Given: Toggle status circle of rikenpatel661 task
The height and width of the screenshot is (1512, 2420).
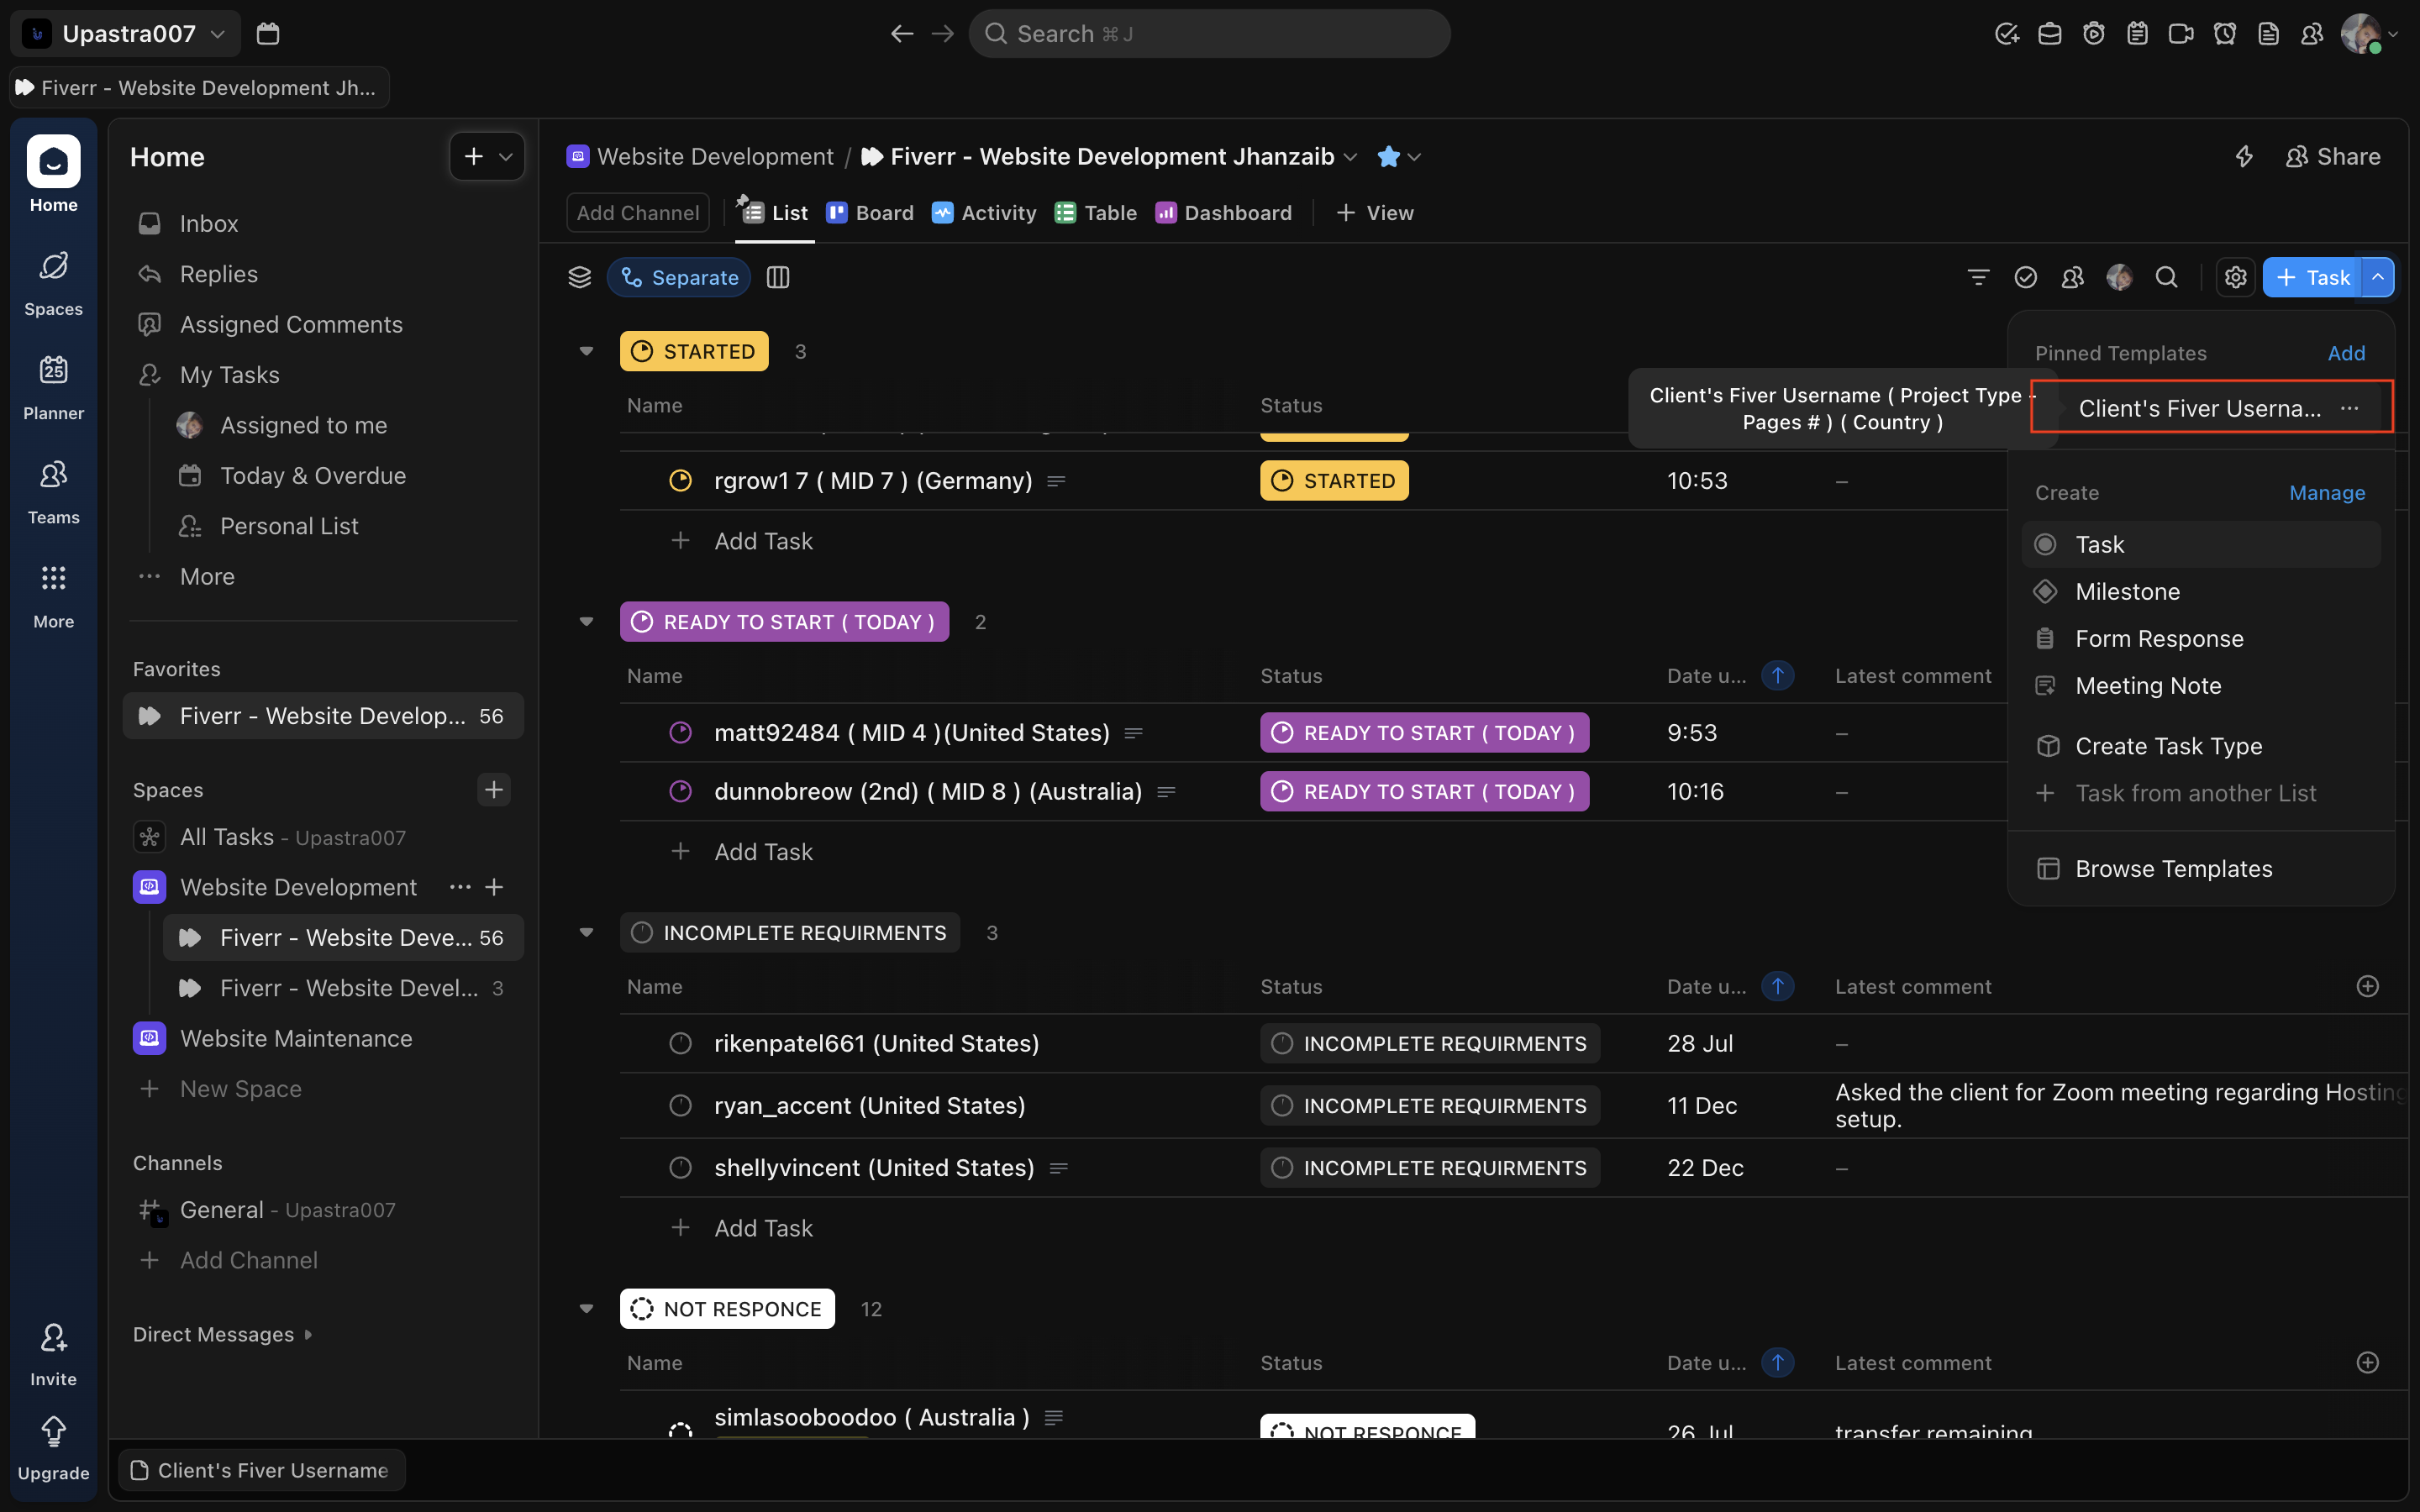Looking at the screenshot, I should (680, 1043).
